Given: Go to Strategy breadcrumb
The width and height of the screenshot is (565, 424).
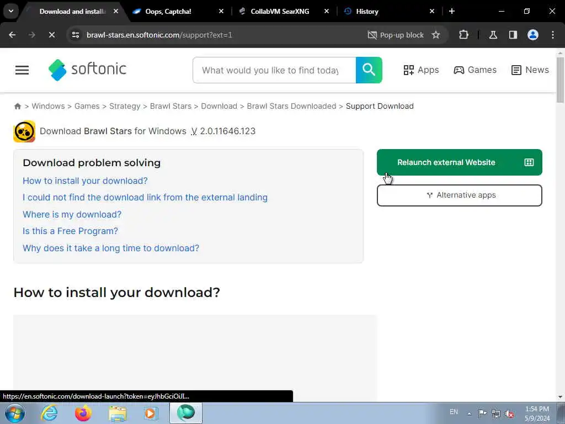Looking at the screenshot, I should (x=125, y=106).
